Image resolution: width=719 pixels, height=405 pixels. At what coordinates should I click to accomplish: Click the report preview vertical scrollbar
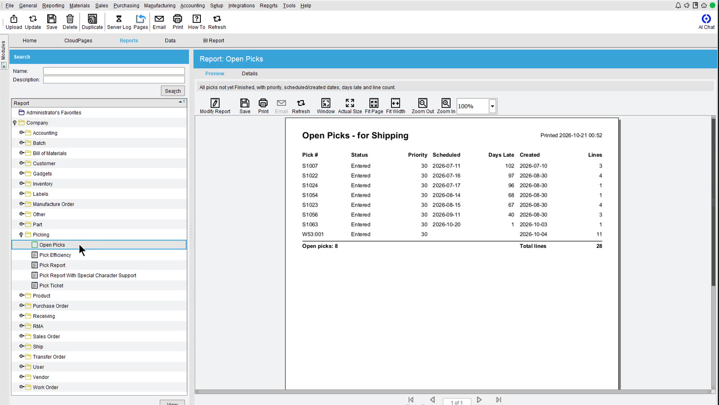pyautogui.click(x=713, y=202)
